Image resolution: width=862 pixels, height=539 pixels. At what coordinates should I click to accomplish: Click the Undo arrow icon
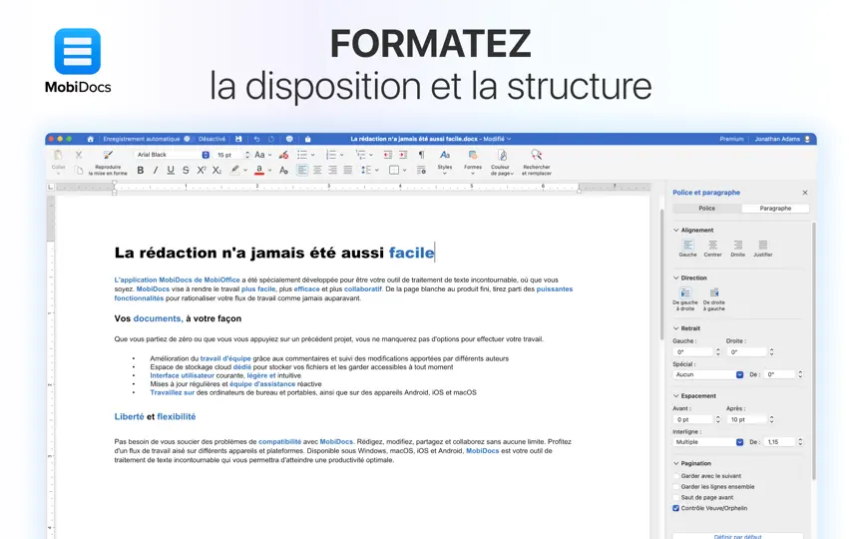(x=256, y=139)
